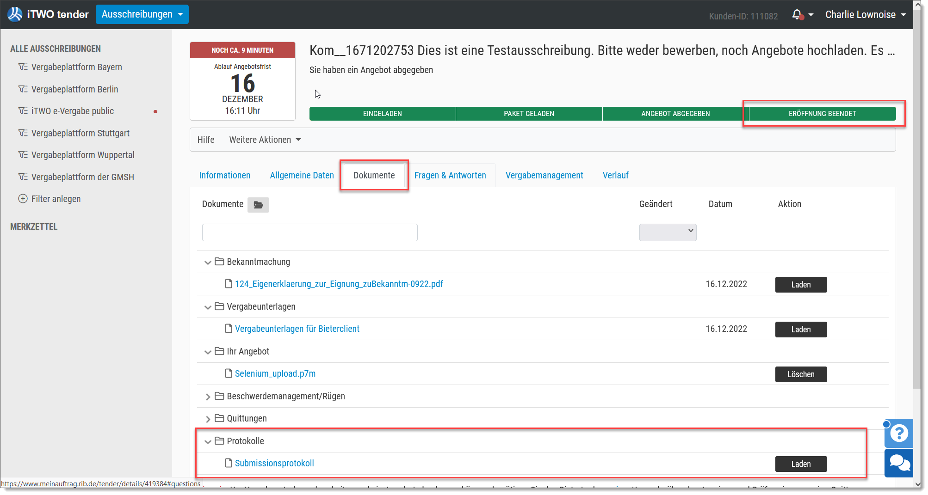The image size is (928, 495).
Task: Click the help question mark widget
Action: (x=899, y=433)
